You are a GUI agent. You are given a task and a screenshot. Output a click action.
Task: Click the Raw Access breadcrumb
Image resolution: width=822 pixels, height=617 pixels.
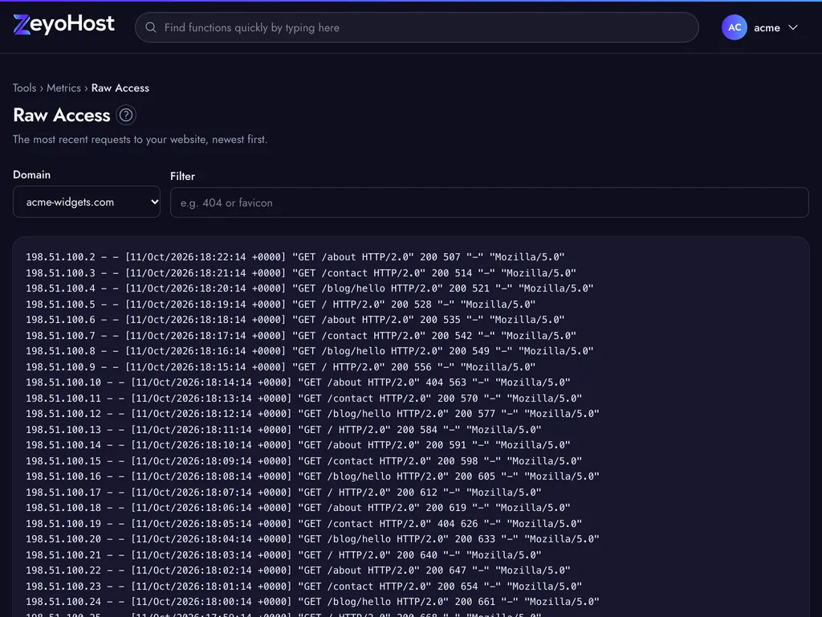(120, 88)
